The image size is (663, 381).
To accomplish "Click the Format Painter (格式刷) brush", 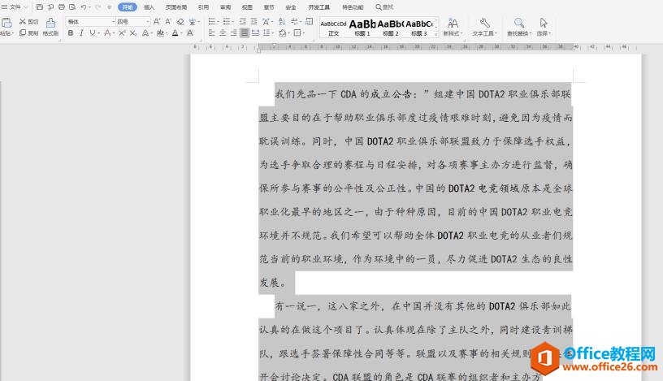I will pos(50,26).
